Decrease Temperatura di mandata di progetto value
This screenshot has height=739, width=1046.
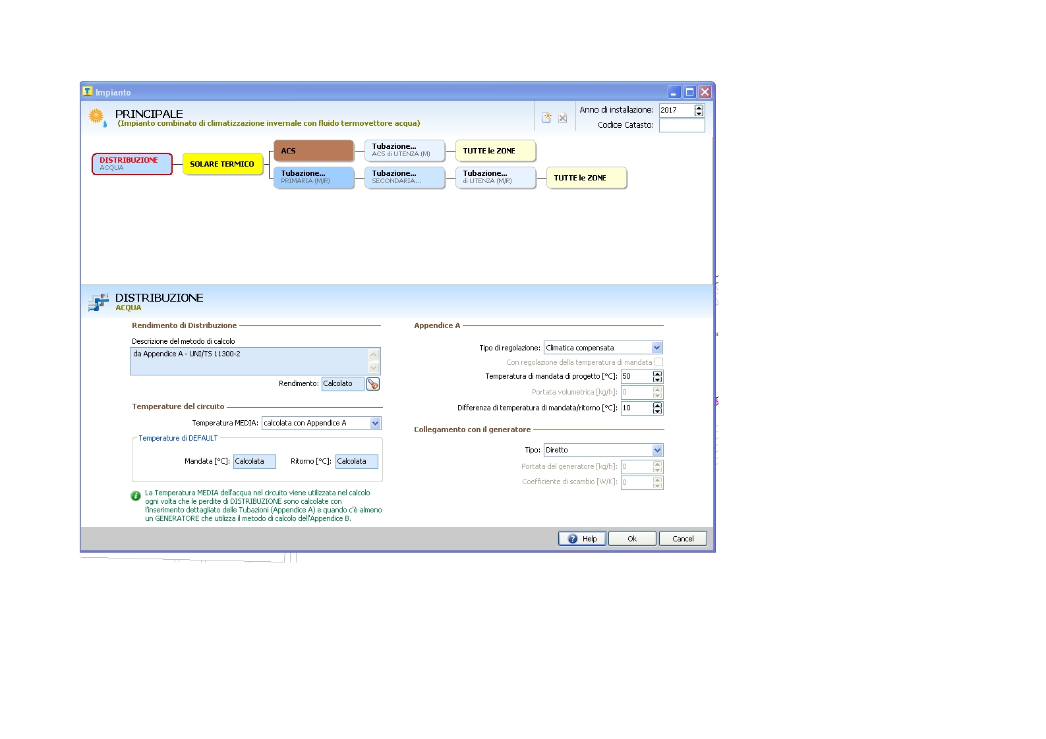click(657, 379)
